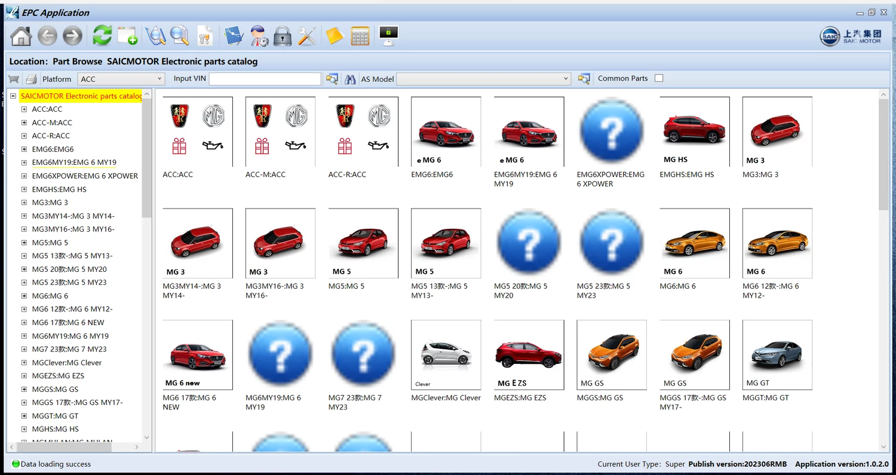The height and width of the screenshot is (475, 896).
Task: Open the MGGT:MG GT car thumbnail
Action: [x=777, y=355]
